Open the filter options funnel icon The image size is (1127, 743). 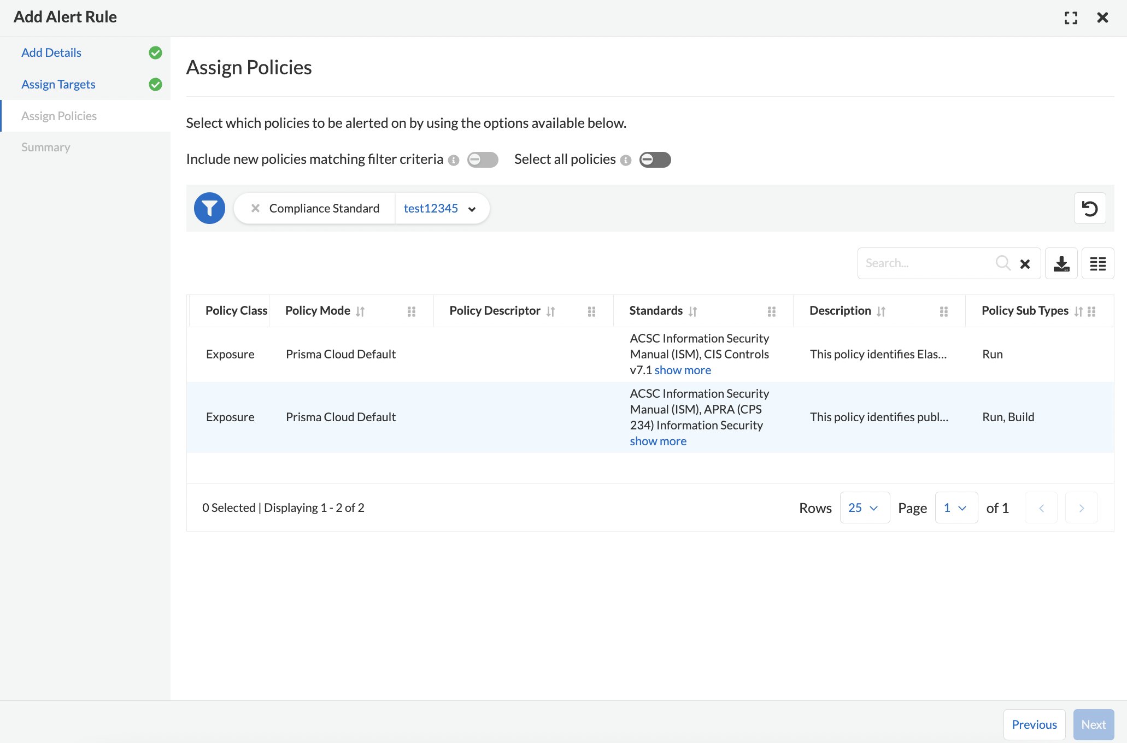(x=209, y=208)
